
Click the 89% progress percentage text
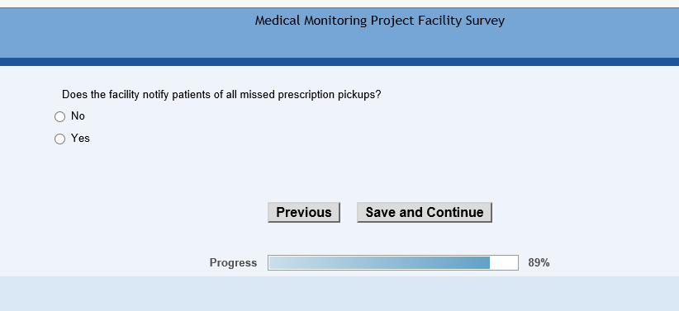pyautogui.click(x=539, y=262)
